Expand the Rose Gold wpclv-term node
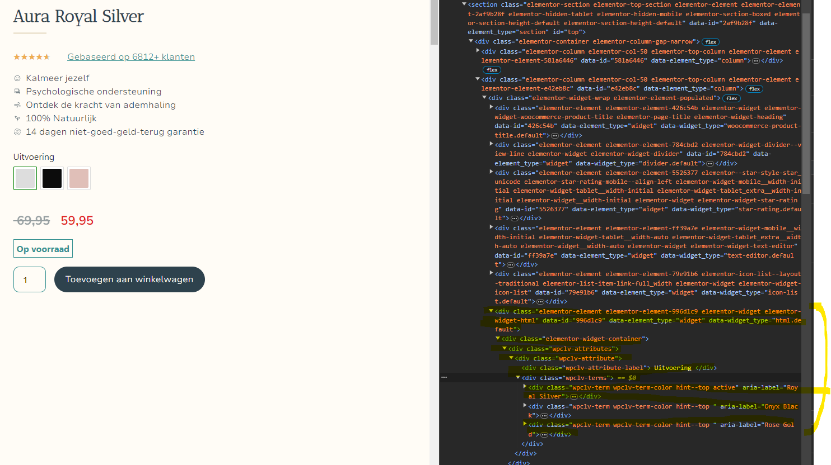831x465 pixels. tap(525, 424)
